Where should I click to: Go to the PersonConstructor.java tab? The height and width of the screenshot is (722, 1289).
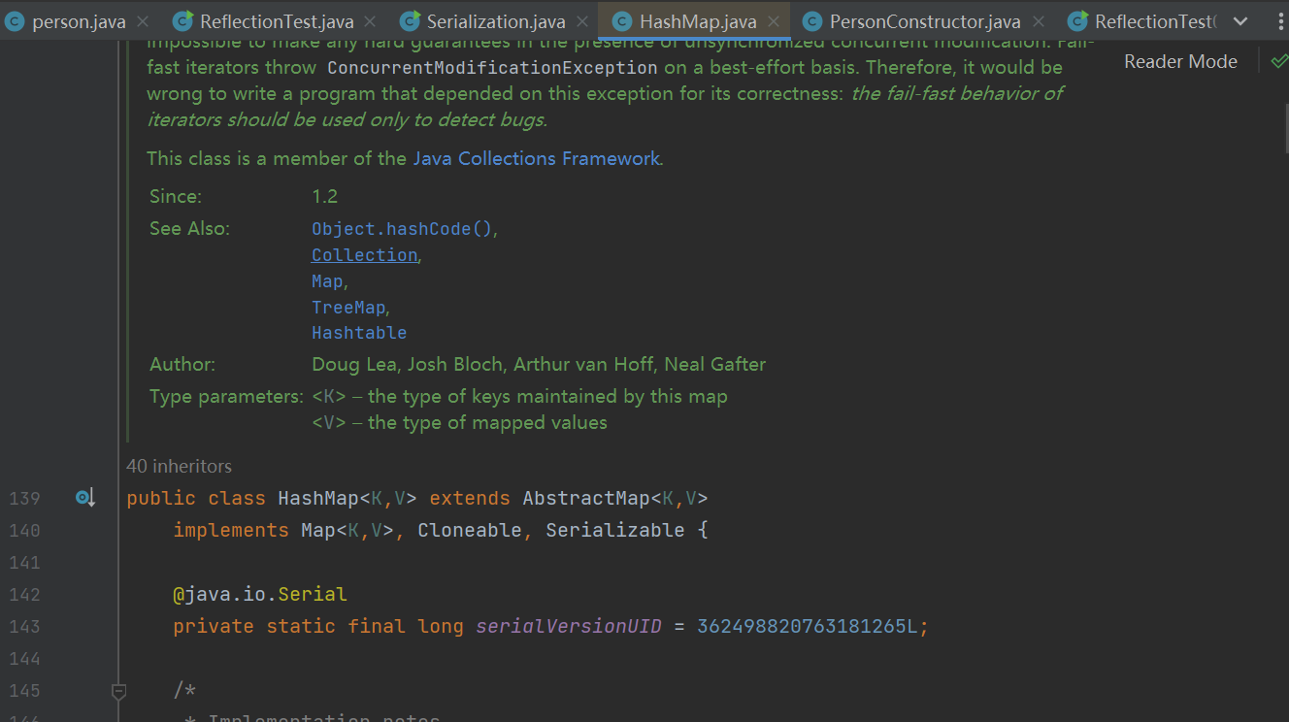[925, 21]
